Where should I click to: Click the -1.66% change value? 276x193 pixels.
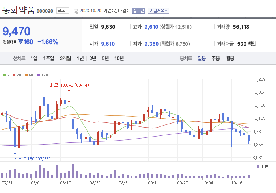point(48,42)
